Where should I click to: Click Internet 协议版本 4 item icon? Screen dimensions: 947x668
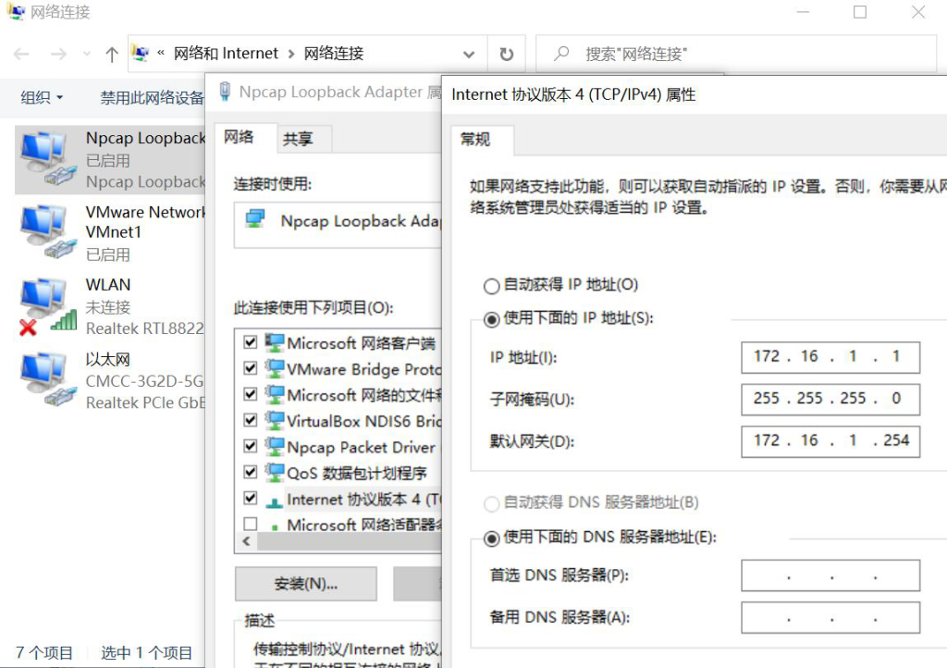coord(275,501)
